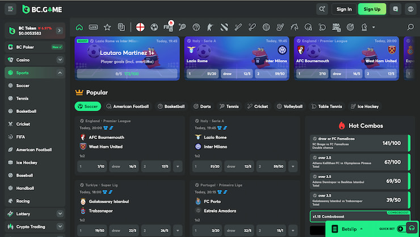This screenshot has height=237, width=420.
Task: Expand the Lottery sidebar section
Action: tap(60, 213)
